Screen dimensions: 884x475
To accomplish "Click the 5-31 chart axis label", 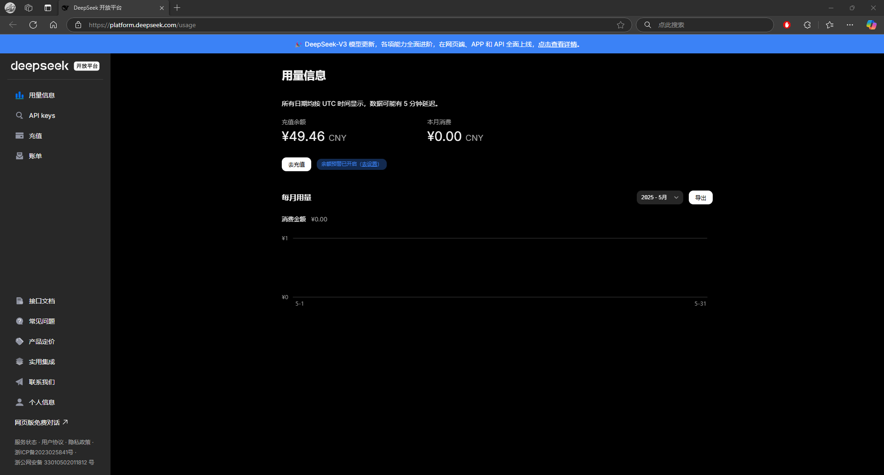I will point(700,304).
